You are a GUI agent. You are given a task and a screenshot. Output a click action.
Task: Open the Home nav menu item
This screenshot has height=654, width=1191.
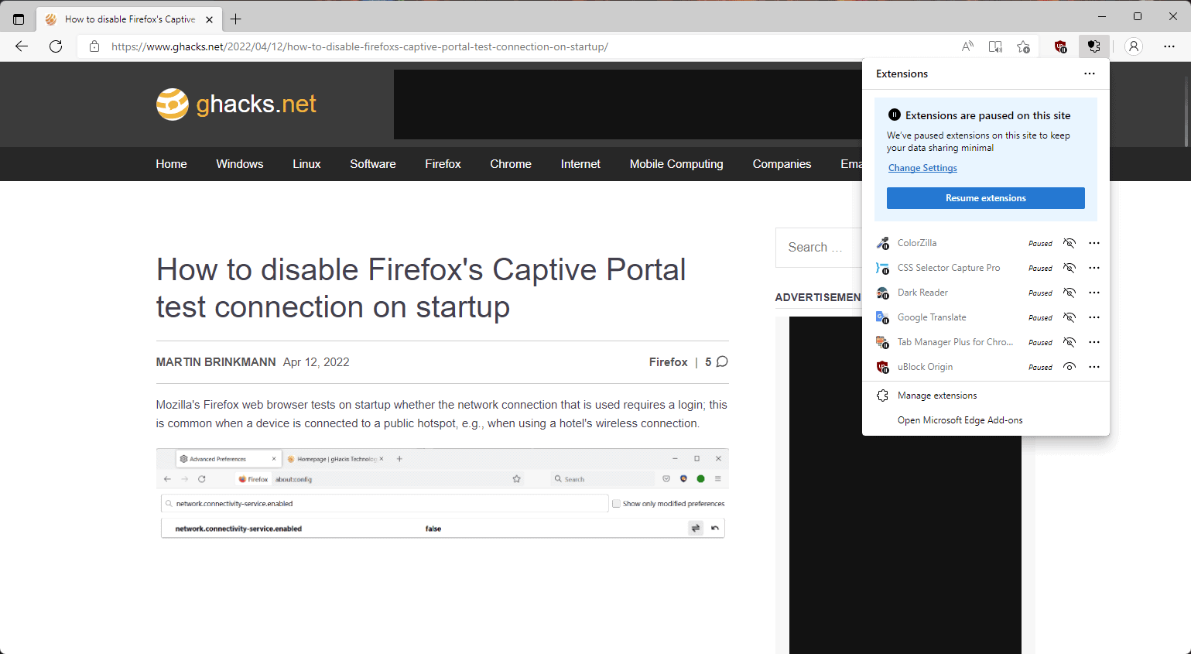tap(171, 164)
